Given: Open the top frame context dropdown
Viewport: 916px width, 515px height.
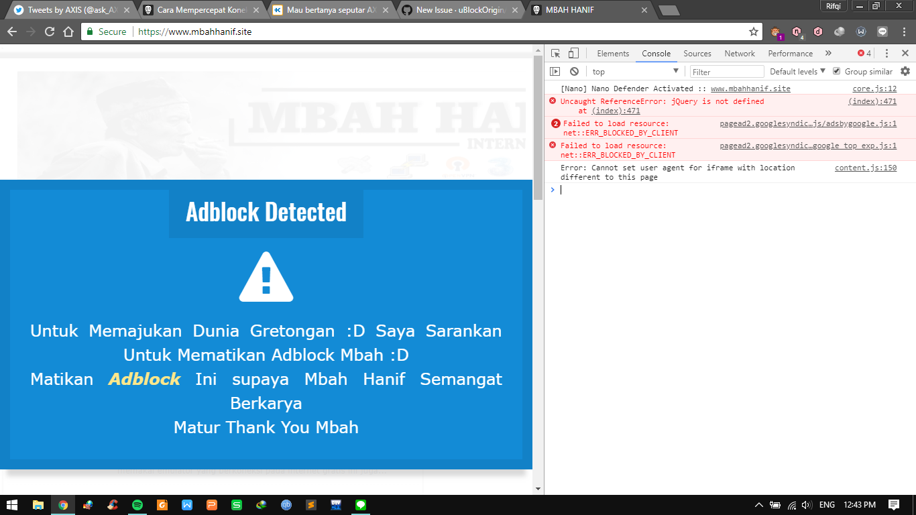Looking at the screenshot, I should 634,71.
